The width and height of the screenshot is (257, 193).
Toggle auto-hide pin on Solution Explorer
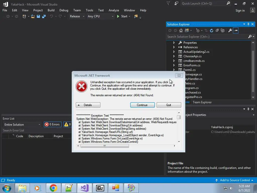(248, 24)
